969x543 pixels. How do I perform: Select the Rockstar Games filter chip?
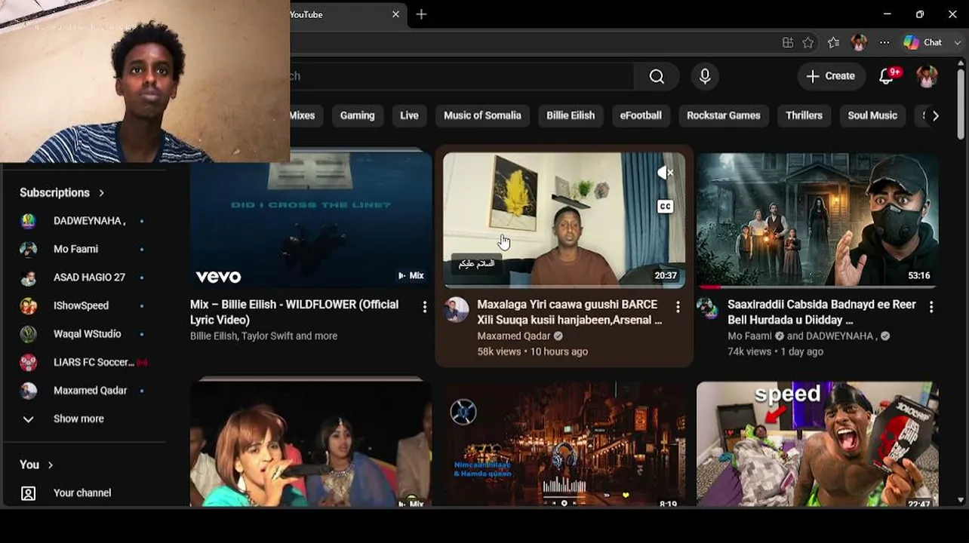click(x=724, y=115)
